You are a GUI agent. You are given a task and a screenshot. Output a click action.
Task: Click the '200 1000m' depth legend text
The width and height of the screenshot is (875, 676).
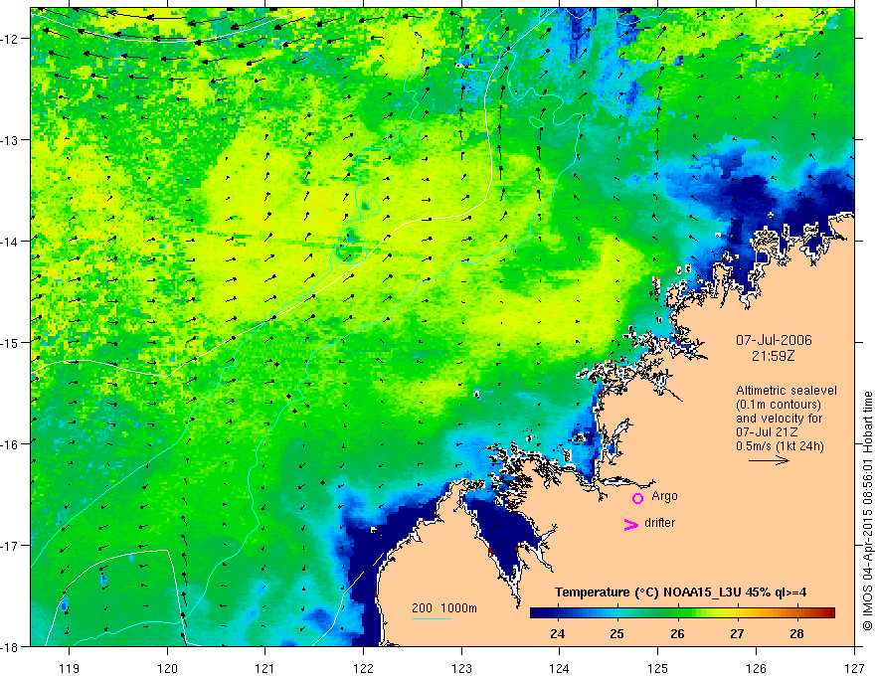click(x=444, y=608)
